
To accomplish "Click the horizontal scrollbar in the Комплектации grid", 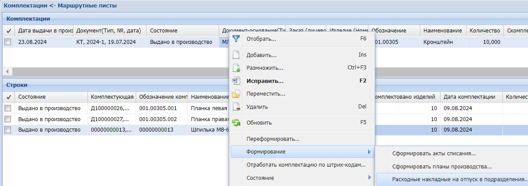I will 119,71.
